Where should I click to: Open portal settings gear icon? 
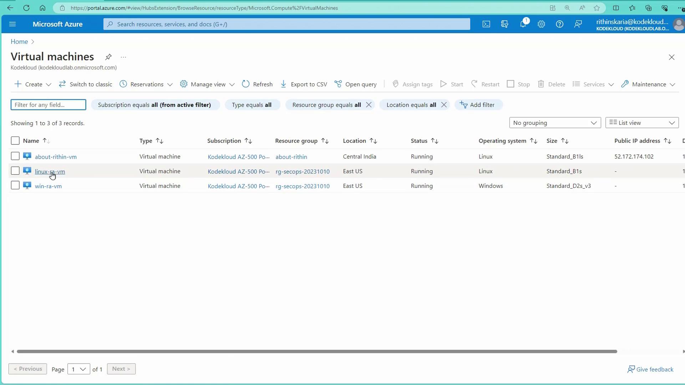(541, 24)
